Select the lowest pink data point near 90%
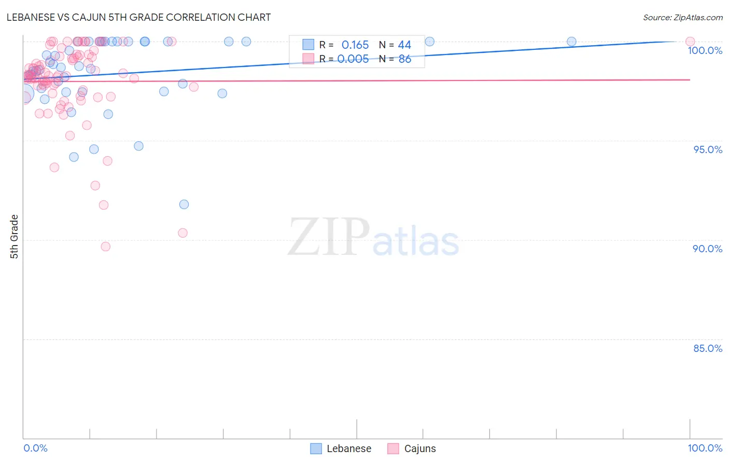 pyautogui.click(x=106, y=247)
